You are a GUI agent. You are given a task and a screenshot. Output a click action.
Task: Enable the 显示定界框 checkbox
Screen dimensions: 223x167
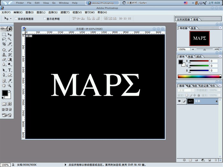(x=45, y=19)
